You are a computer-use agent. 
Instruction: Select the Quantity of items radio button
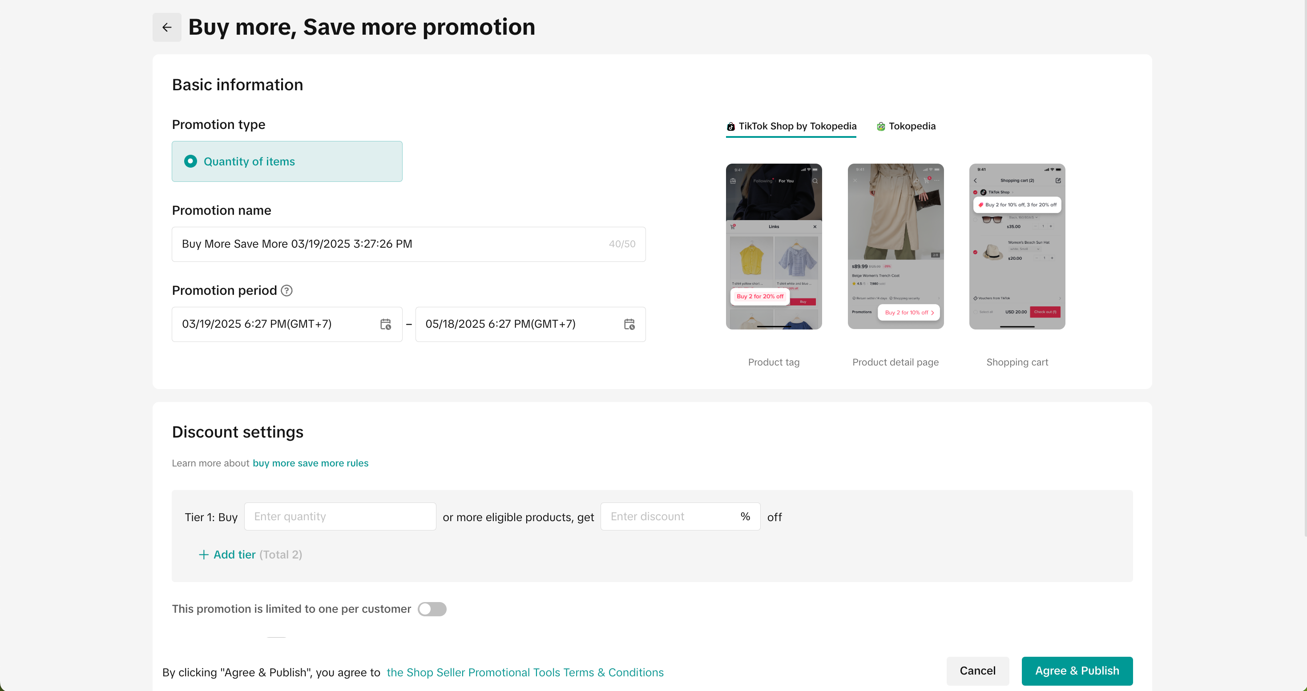pos(191,161)
